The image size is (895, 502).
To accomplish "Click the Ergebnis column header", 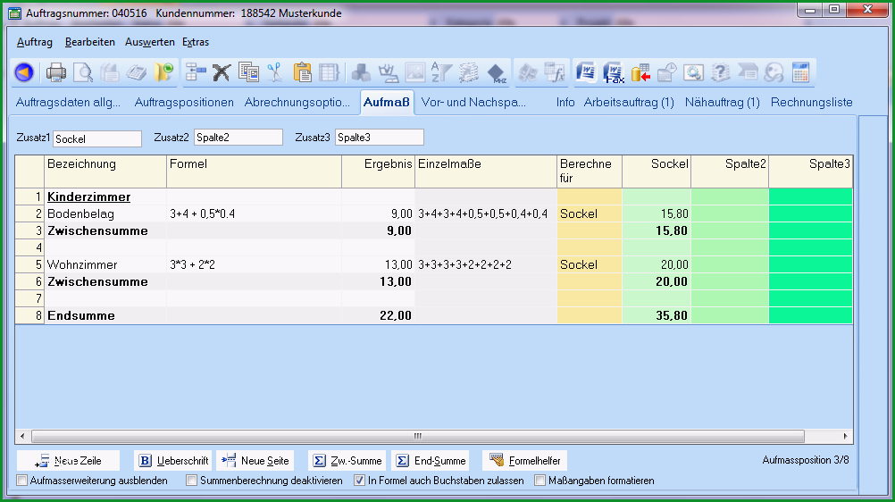I will click(x=378, y=172).
